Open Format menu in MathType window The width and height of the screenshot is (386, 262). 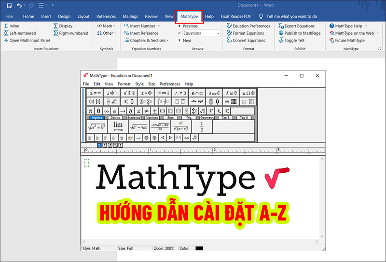click(124, 84)
